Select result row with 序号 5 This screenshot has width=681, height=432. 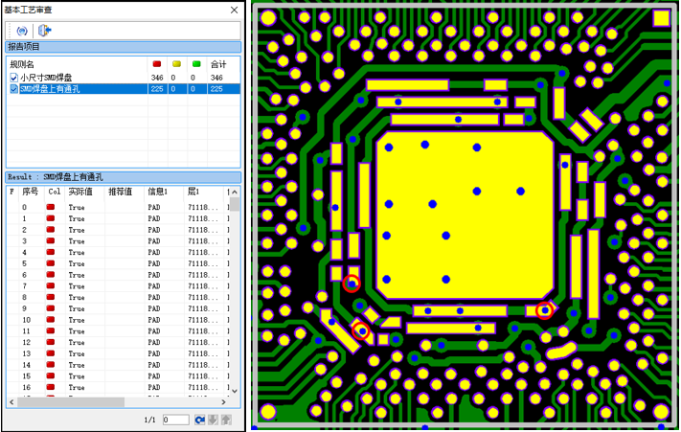coord(118,264)
